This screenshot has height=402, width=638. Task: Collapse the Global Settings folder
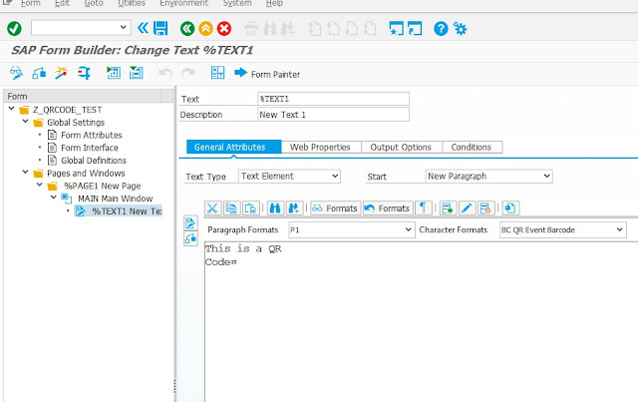click(x=25, y=122)
